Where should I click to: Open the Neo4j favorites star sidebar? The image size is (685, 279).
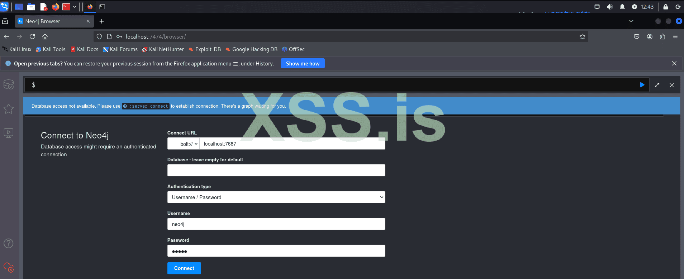(9, 109)
